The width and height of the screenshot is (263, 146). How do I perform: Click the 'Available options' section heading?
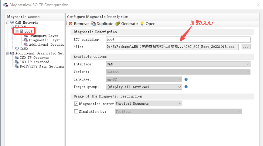click(x=90, y=57)
